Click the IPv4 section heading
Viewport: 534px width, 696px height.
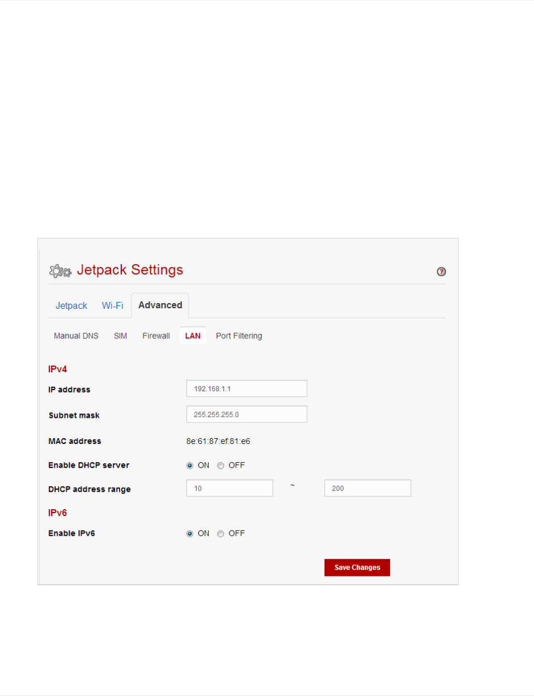click(57, 369)
